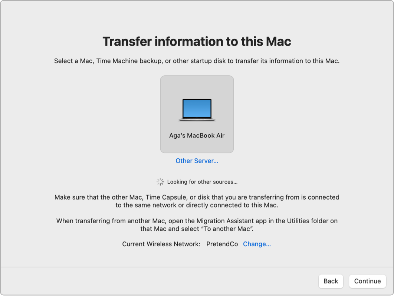Click the to the same network or directly connected line
The height and width of the screenshot is (296, 394).
197,205
